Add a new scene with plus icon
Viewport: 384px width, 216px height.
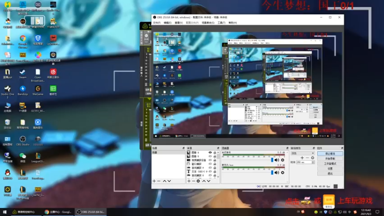pos(154,181)
